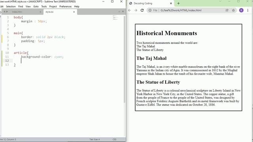The height and width of the screenshot is (142, 253).
Task: Click the share page icon in Chrome
Action: point(227,10)
